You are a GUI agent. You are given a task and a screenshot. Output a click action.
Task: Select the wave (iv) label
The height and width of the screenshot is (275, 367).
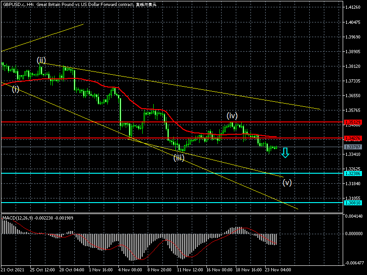232,116
